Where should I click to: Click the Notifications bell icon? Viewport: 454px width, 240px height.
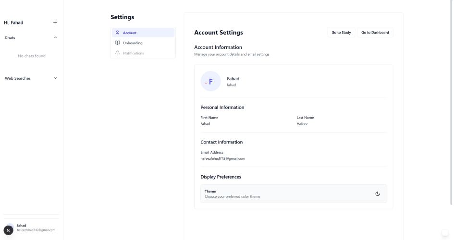point(117,53)
